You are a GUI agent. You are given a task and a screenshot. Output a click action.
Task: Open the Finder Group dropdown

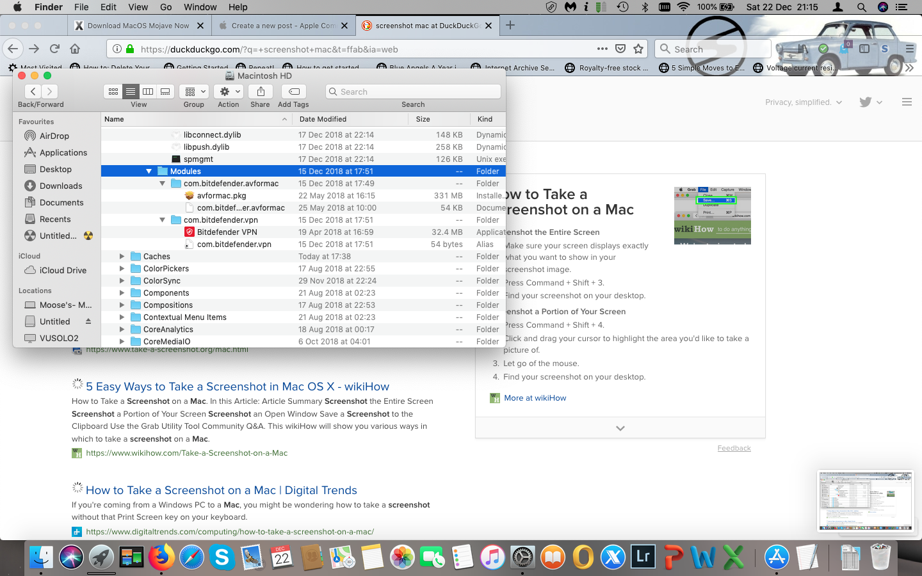[194, 92]
